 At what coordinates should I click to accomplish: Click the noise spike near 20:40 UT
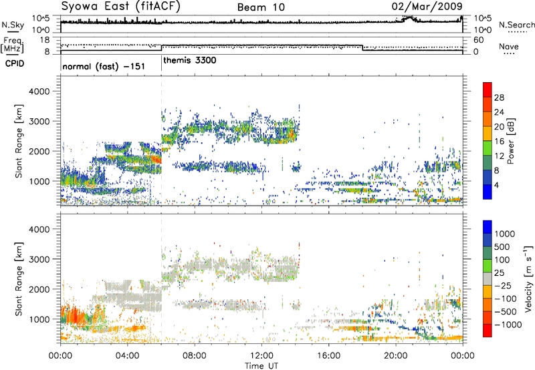[x=409, y=19]
